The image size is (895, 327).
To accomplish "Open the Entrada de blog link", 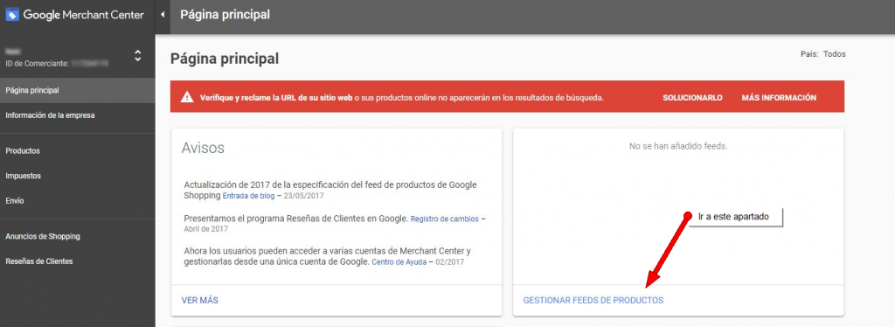I will [x=247, y=197].
